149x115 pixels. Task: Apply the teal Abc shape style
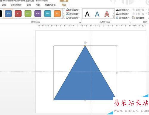(x=48, y=14)
